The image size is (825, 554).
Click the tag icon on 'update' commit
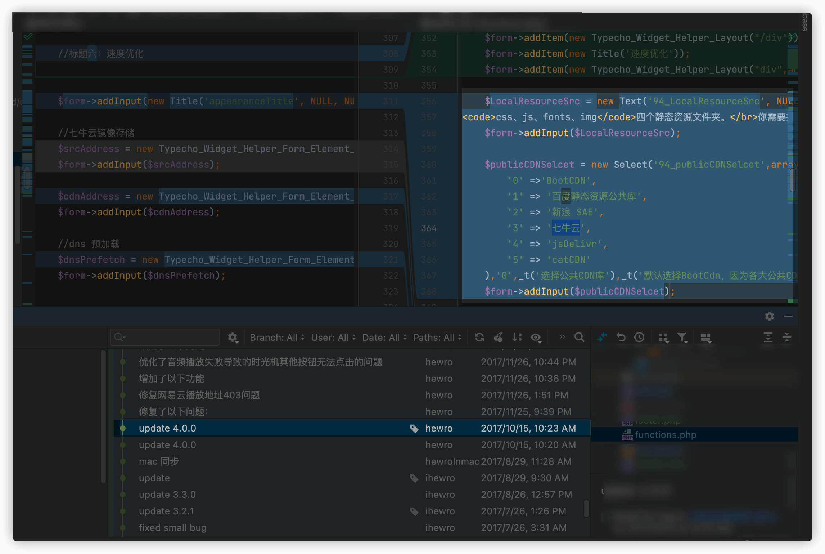(x=414, y=478)
